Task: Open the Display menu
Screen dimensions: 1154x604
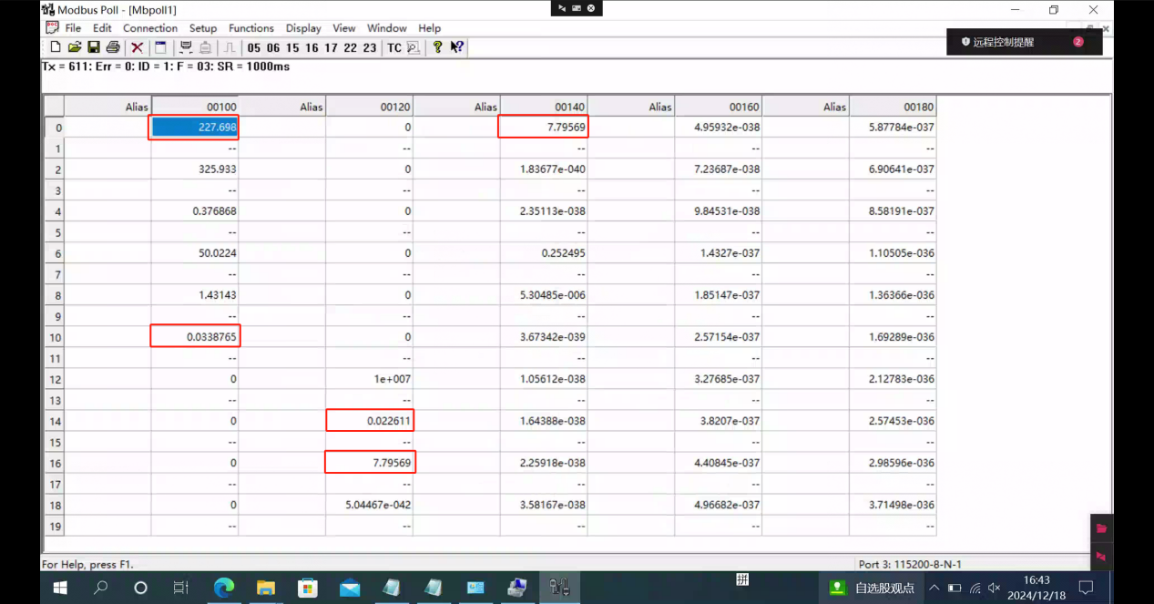Action: (x=303, y=28)
